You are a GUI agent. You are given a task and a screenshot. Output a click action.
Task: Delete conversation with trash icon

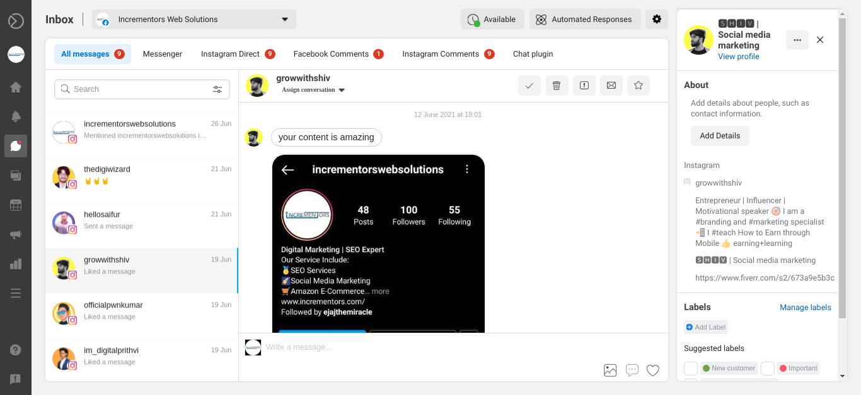coord(557,86)
